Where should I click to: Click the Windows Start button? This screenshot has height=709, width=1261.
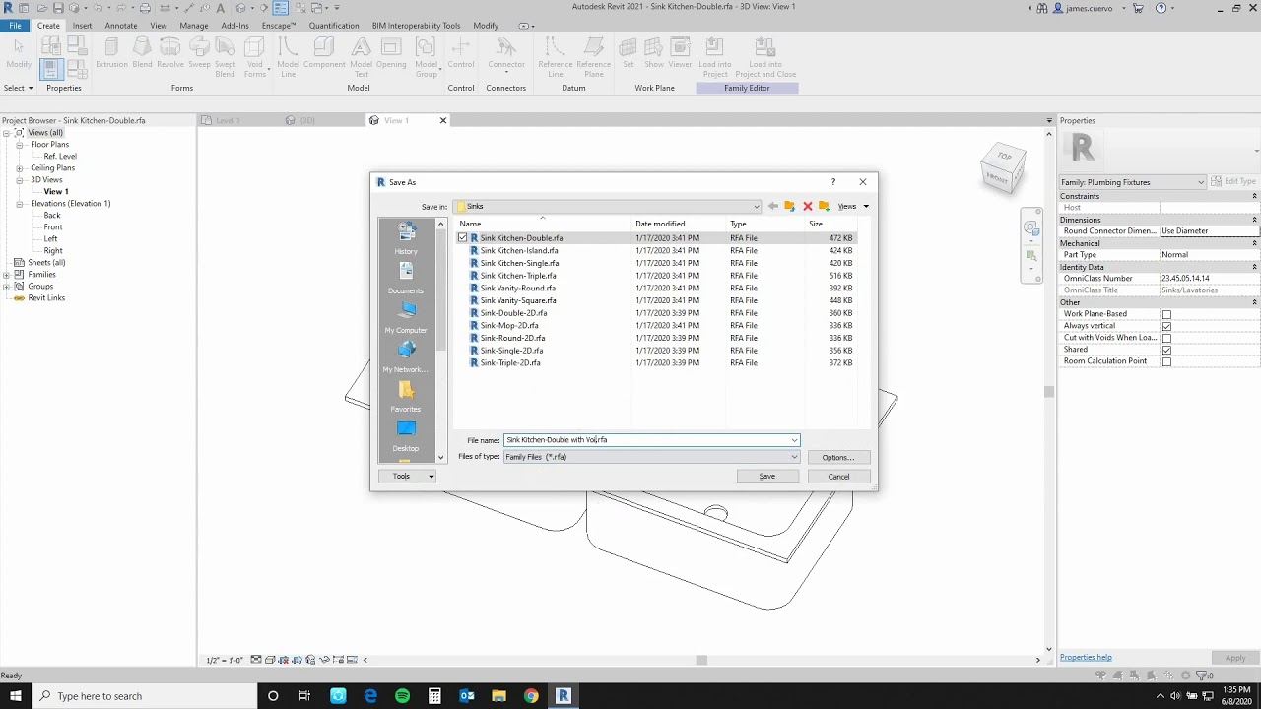click(x=16, y=696)
